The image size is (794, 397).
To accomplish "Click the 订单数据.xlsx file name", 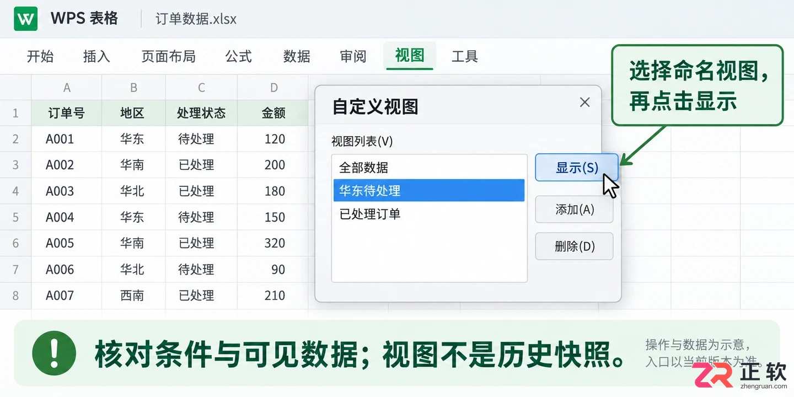I will (x=196, y=19).
